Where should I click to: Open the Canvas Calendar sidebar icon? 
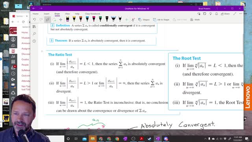pyautogui.click(x=13, y=62)
